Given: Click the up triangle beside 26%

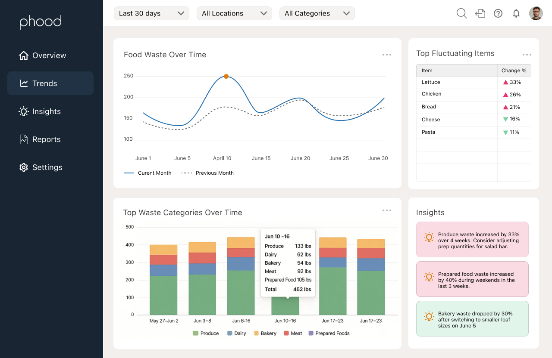Looking at the screenshot, I should pos(505,95).
